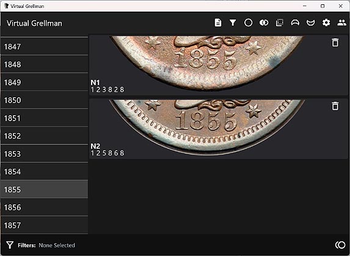Select year 1851 in the list
350x256 pixels.
(45, 118)
